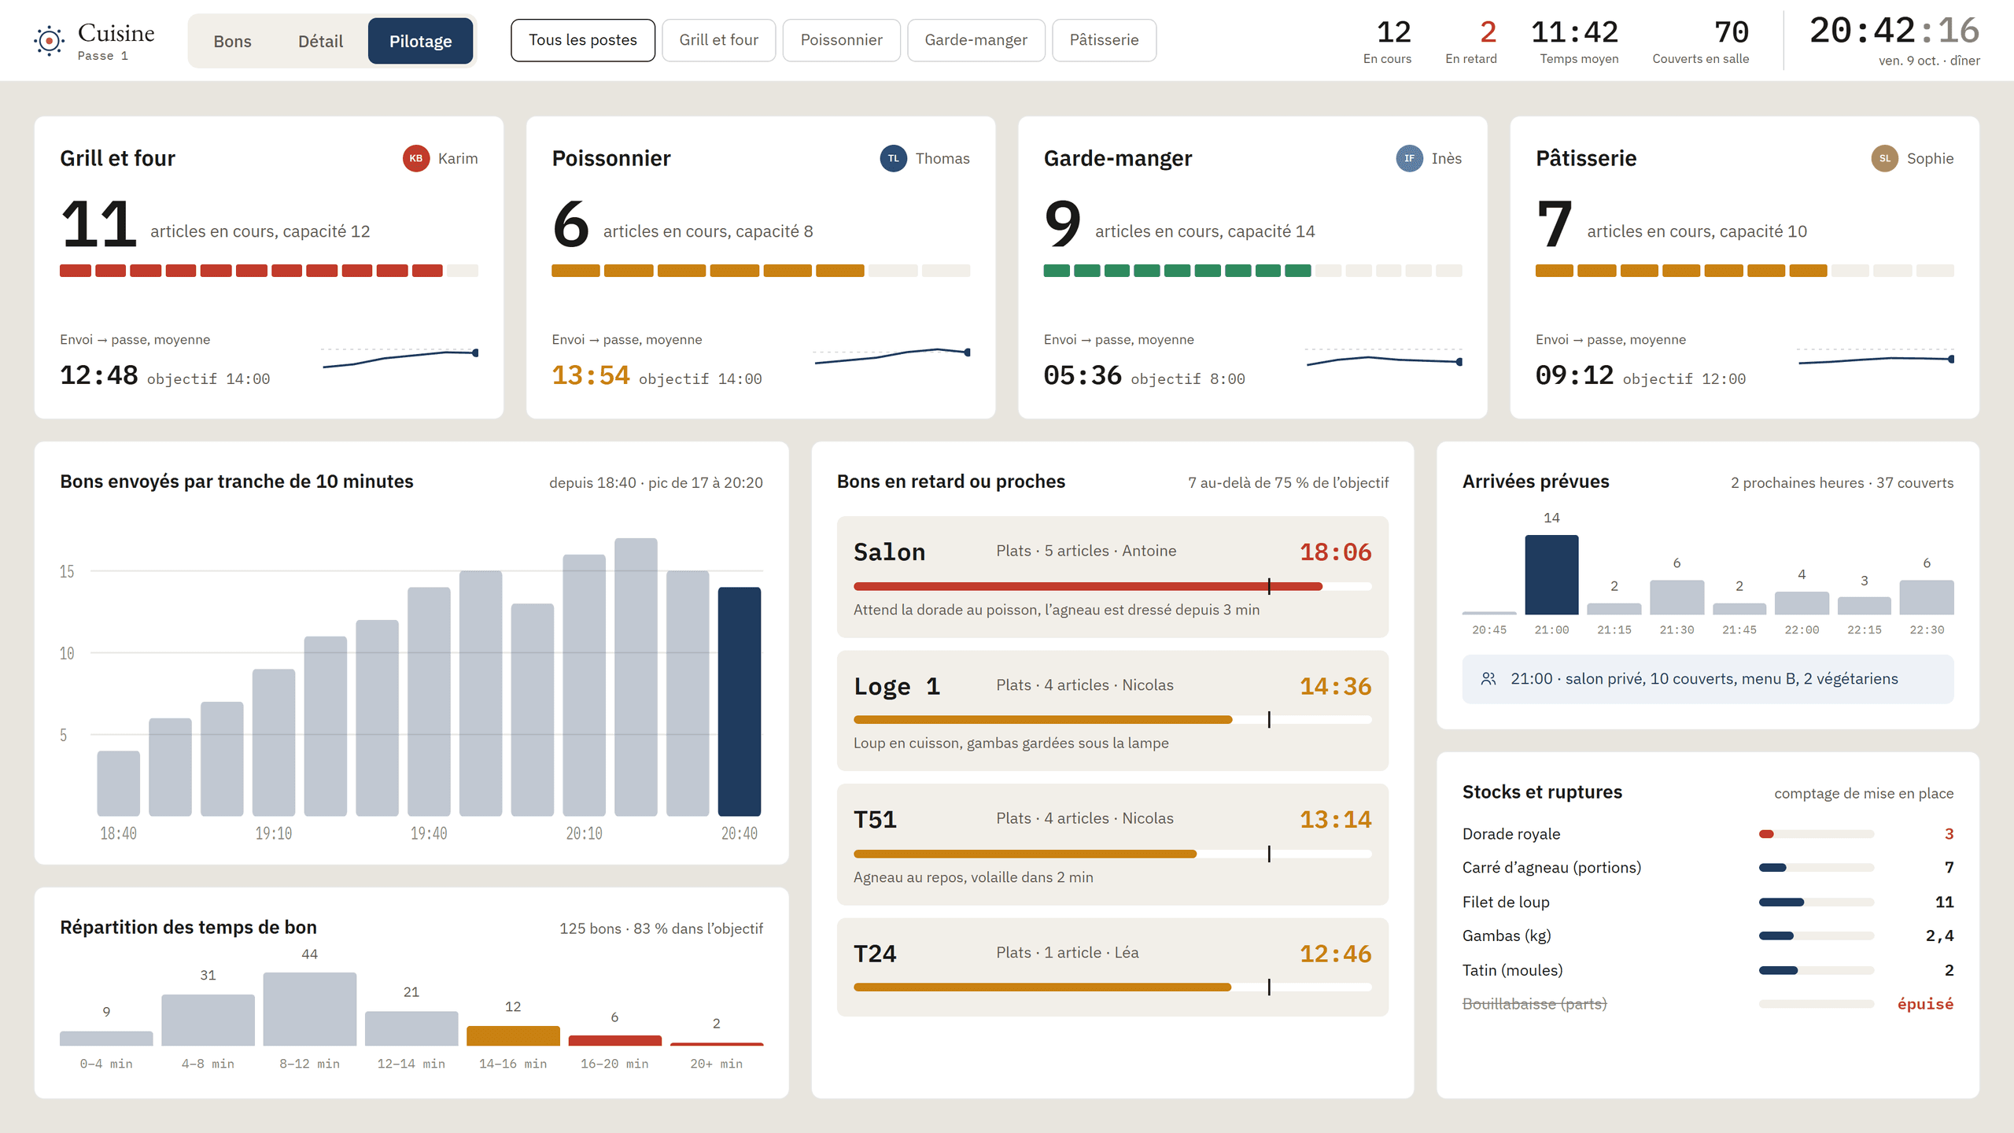Click the Grill et four capacity segment bar
The height and width of the screenshot is (1133, 2014).
click(x=269, y=271)
